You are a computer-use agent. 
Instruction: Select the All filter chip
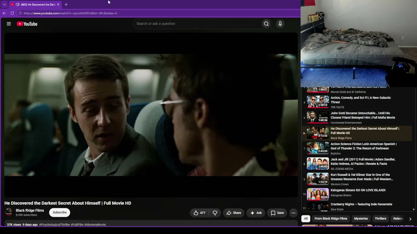point(306,219)
